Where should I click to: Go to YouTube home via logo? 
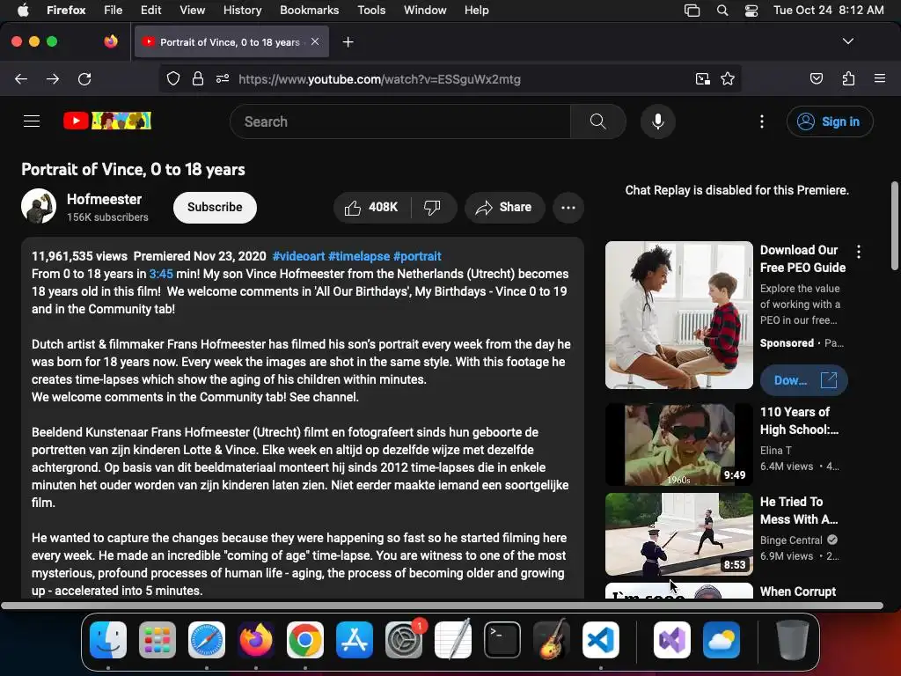(x=107, y=121)
